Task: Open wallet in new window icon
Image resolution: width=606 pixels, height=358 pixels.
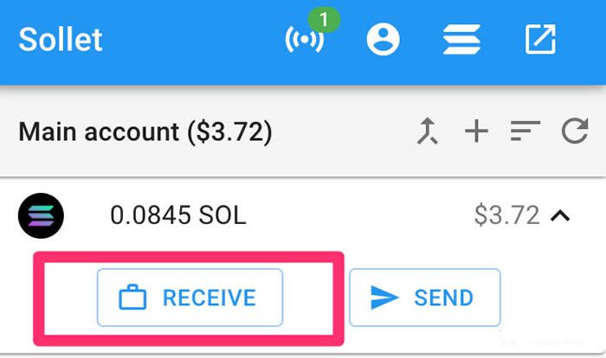Action: tap(540, 39)
